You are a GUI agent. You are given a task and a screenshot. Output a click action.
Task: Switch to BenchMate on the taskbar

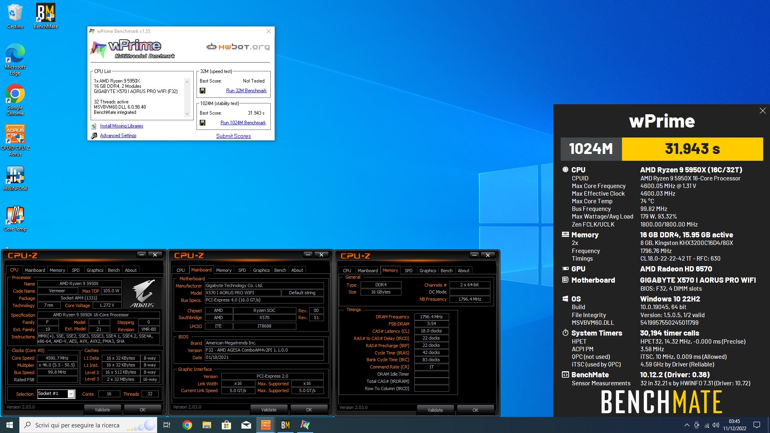(286, 425)
